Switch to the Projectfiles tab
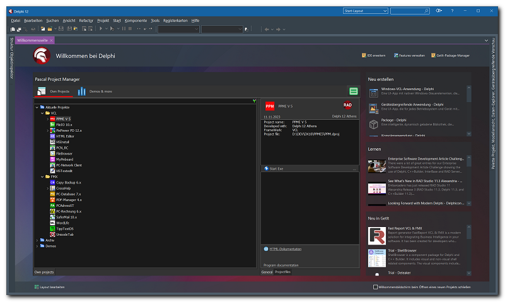The height and width of the screenshot is (302, 505). point(282,272)
